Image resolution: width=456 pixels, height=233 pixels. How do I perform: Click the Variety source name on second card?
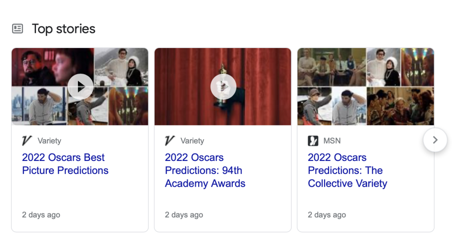click(x=192, y=141)
